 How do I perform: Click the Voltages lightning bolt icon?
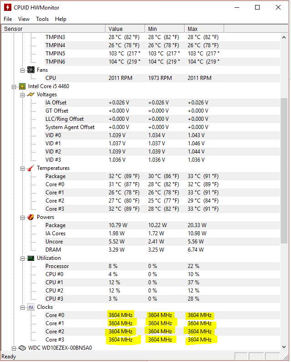pos(31,94)
